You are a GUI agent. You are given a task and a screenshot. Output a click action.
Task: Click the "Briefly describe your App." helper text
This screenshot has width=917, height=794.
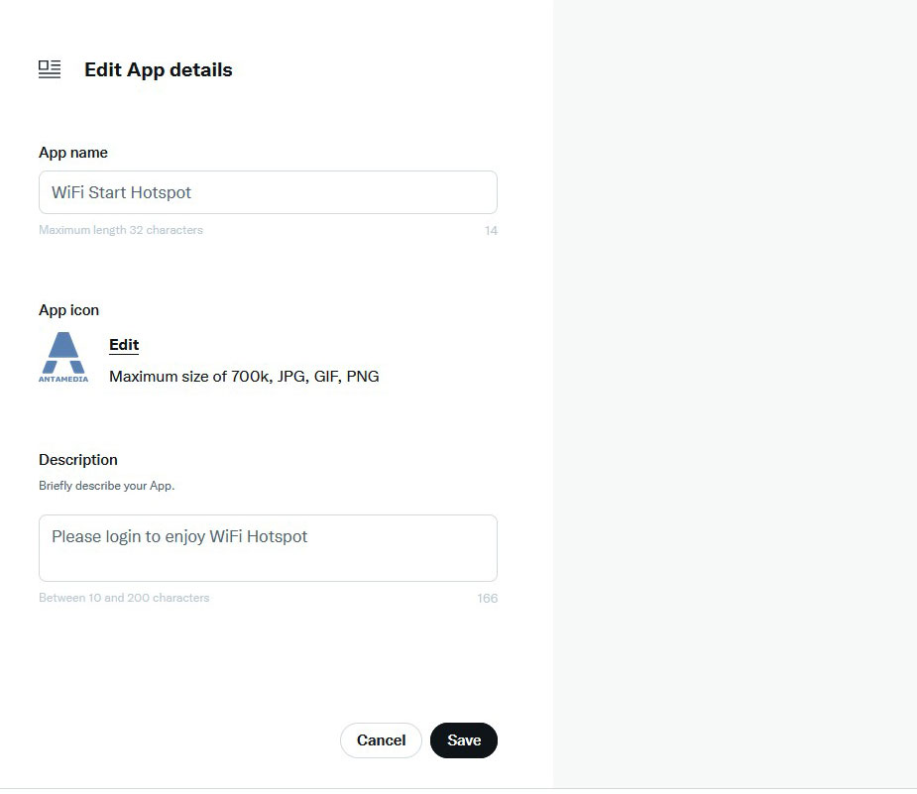(x=107, y=486)
